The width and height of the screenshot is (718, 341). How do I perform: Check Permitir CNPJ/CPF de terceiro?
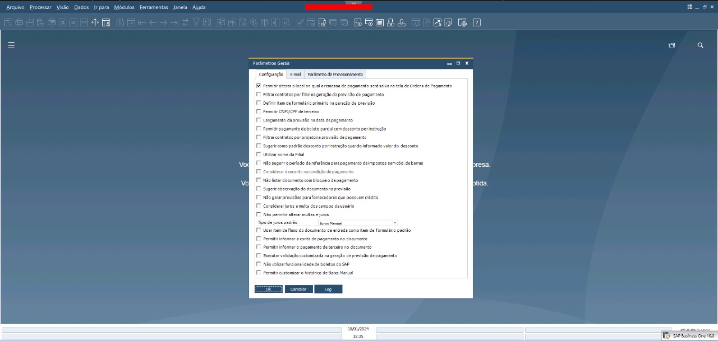tap(259, 111)
